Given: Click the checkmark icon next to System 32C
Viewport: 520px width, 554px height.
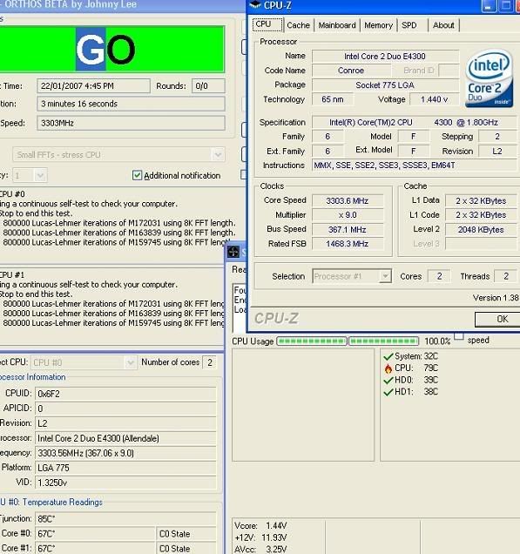Looking at the screenshot, I should (x=388, y=356).
